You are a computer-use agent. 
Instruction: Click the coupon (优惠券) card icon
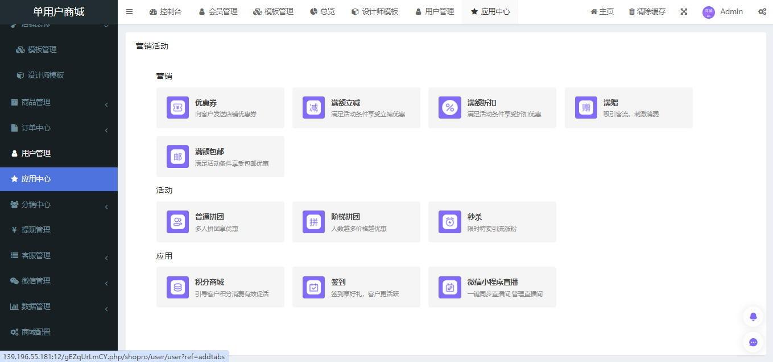pos(177,108)
